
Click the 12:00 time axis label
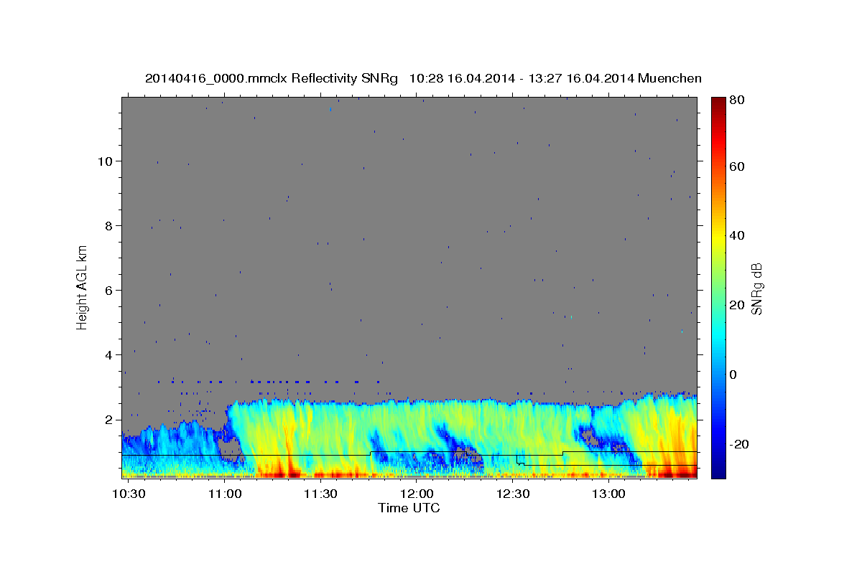coord(416,494)
